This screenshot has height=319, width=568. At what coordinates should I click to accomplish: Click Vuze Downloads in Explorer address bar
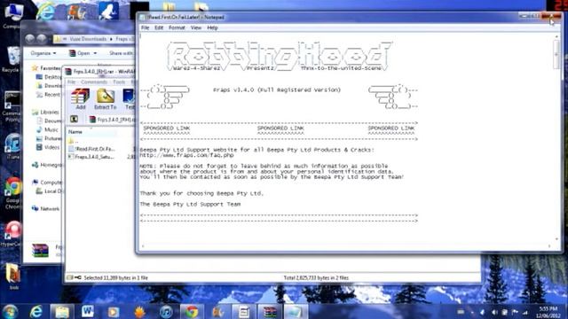pyautogui.click(x=88, y=39)
